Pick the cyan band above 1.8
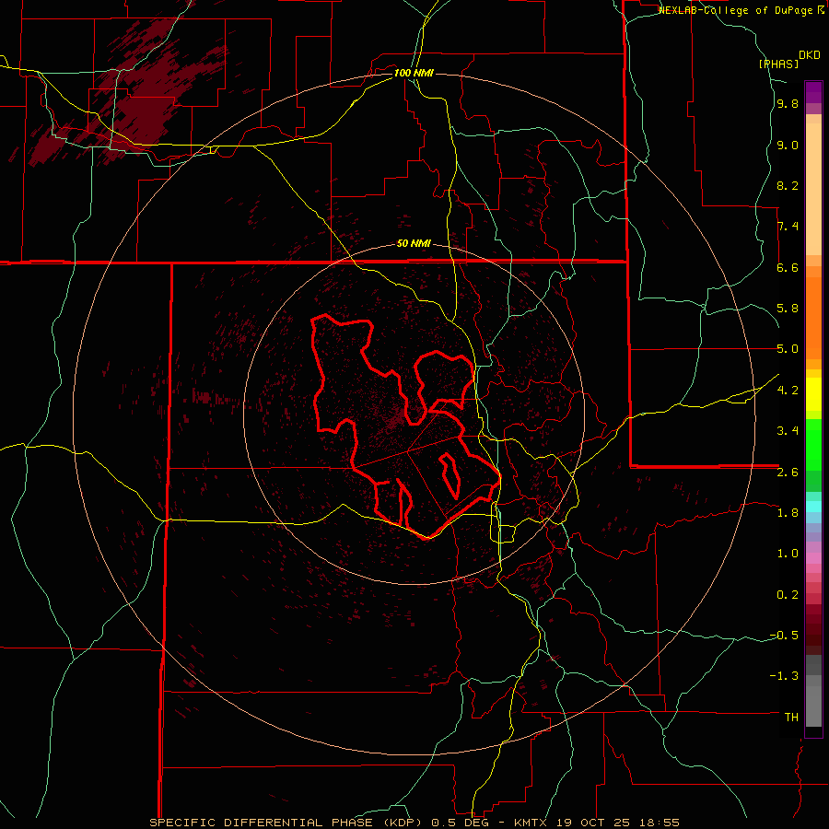The height and width of the screenshot is (829, 829). pyautogui.click(x=813, y=506)
